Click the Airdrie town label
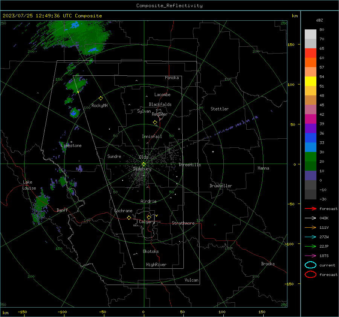Screen dimensions: 339x317 pos(148,201)
